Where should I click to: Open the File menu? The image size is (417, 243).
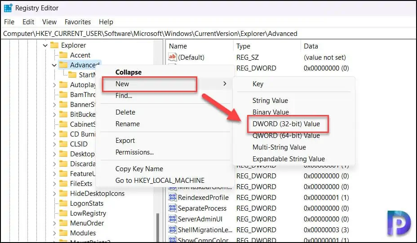[9, 22]
